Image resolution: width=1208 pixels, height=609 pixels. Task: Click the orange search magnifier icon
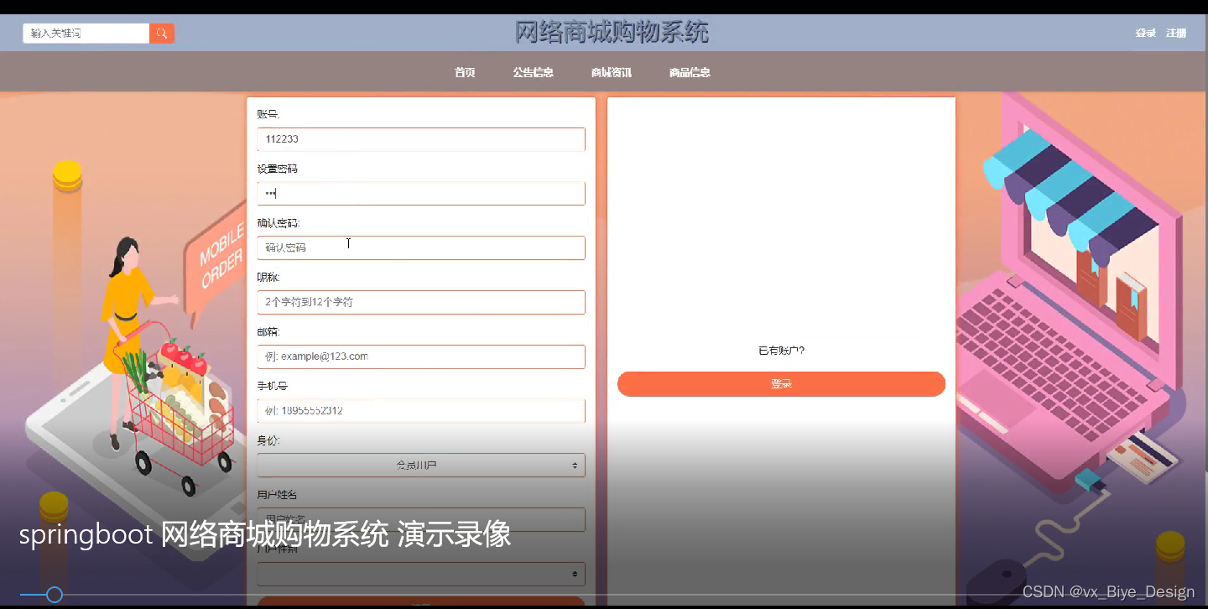161,33
